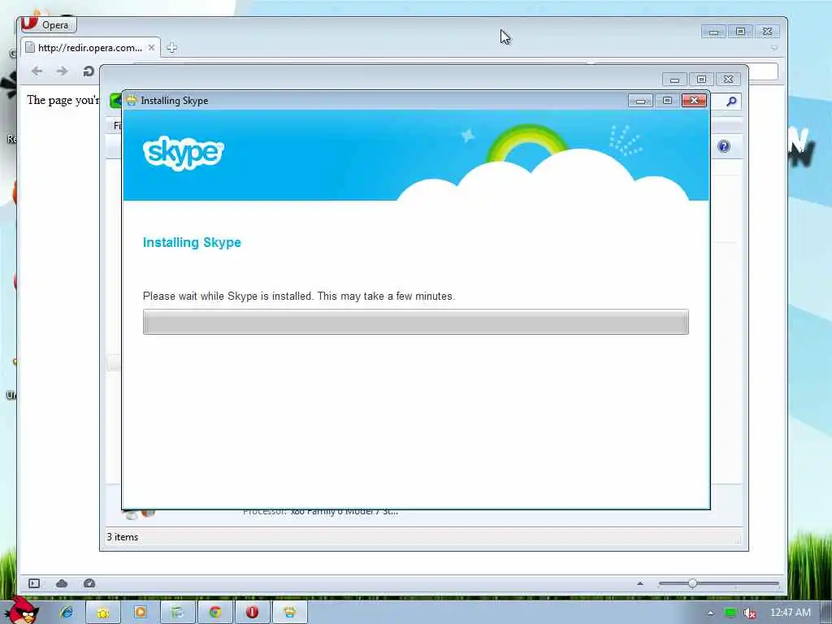Open a new Opera tab
Image resolution: width=832 pixels, height=624 pixels.
[171, 48]
